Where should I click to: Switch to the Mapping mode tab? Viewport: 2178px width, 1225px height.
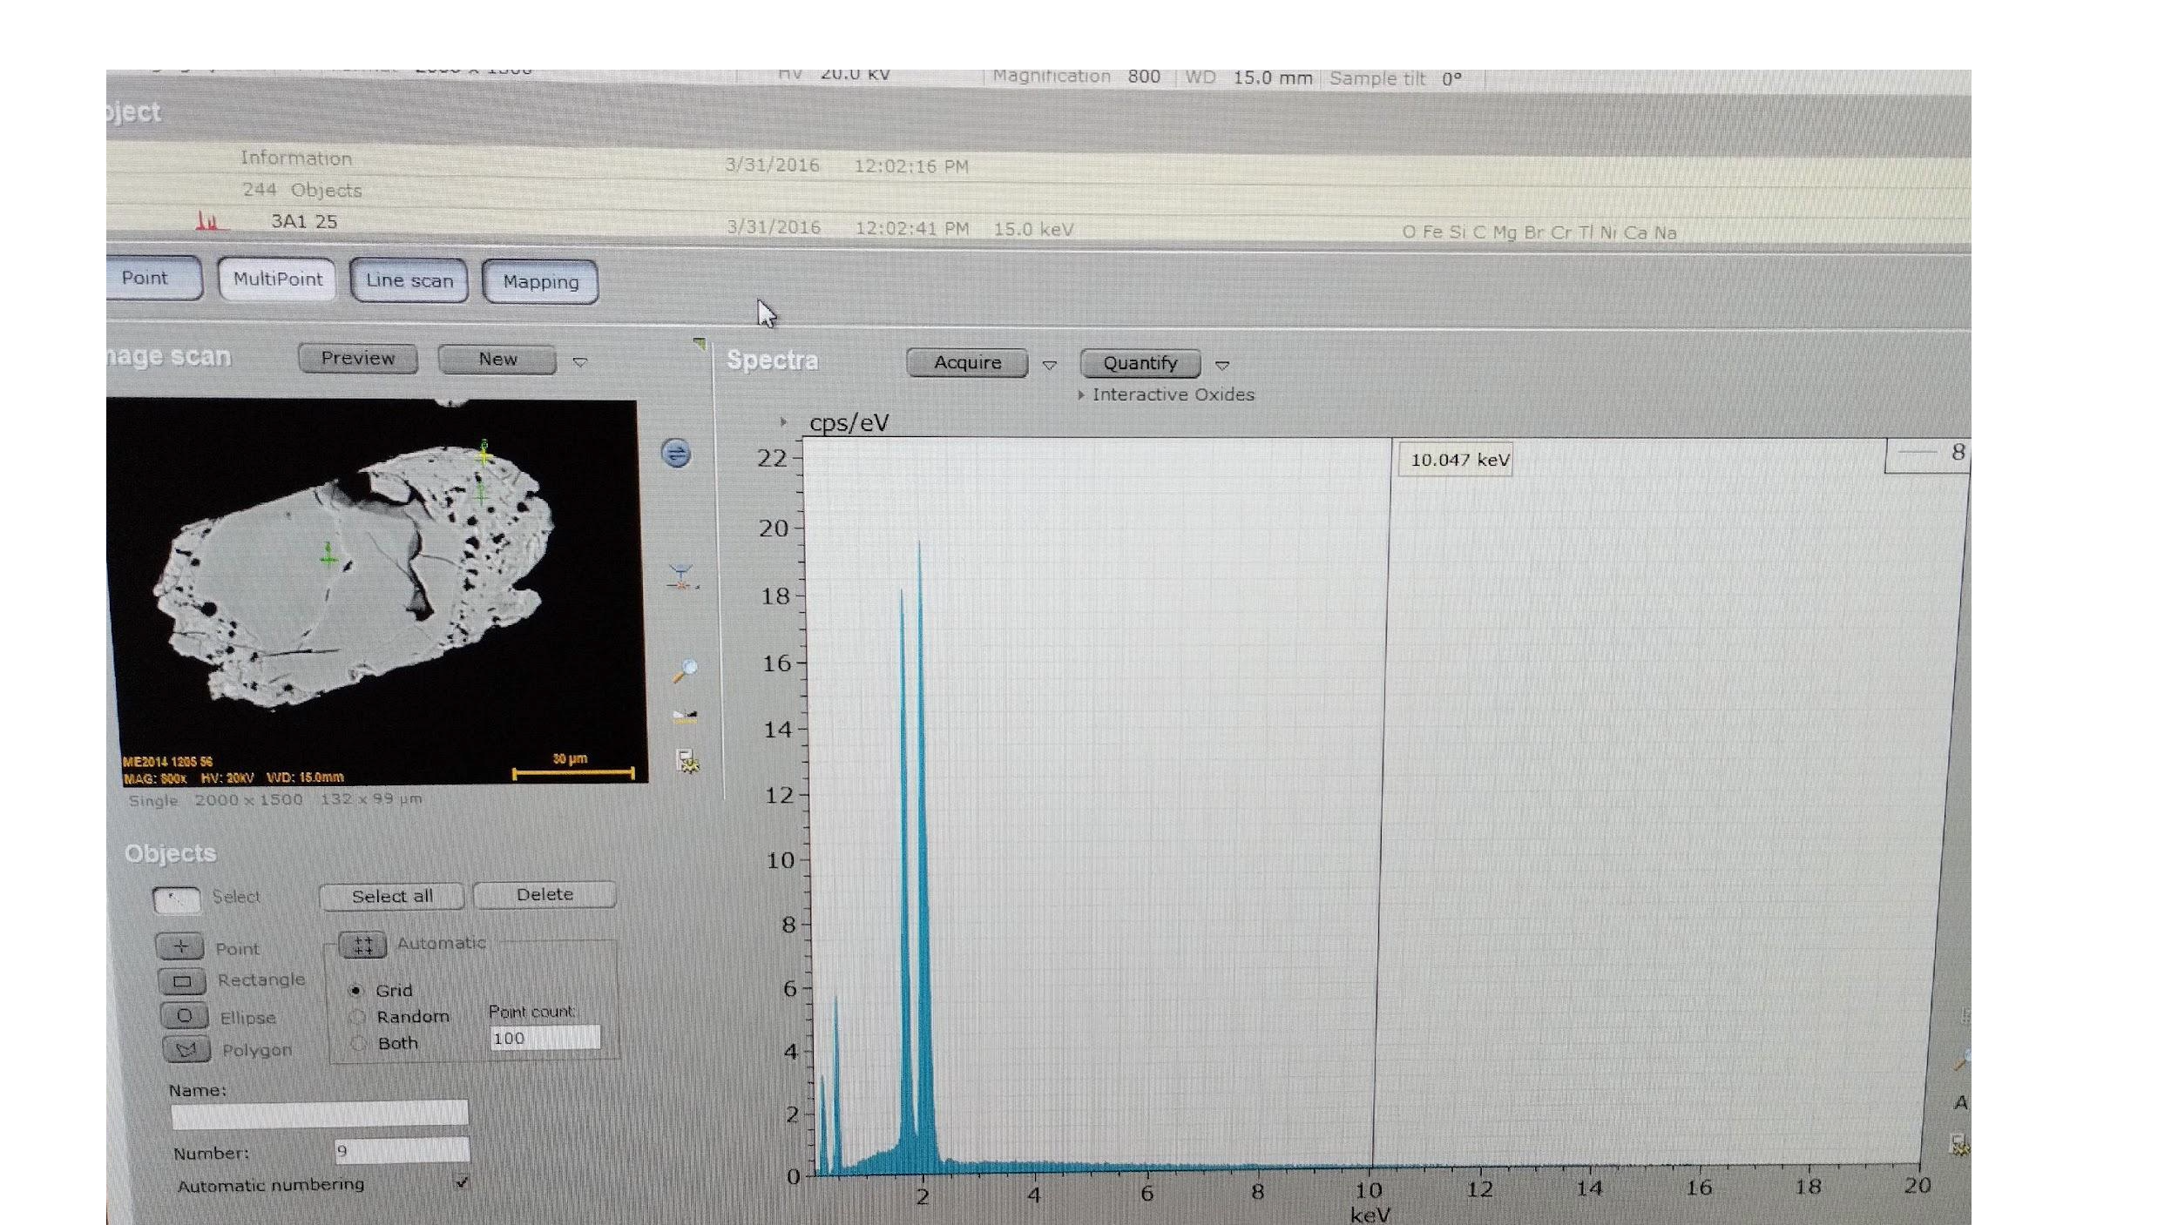click(540, 282)
